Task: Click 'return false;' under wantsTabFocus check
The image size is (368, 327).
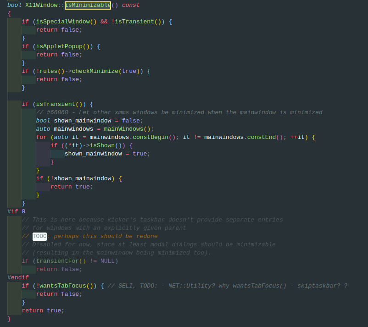Action: point(59,294)
